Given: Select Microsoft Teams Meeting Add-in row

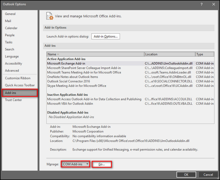Looking at the screenshot, I should coord(84,72).
